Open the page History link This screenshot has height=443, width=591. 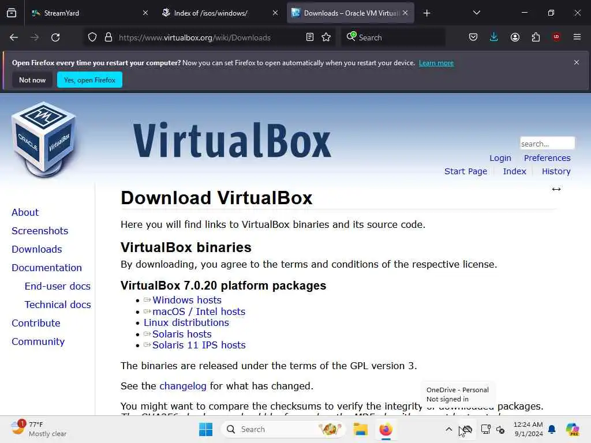click(556, 171)
